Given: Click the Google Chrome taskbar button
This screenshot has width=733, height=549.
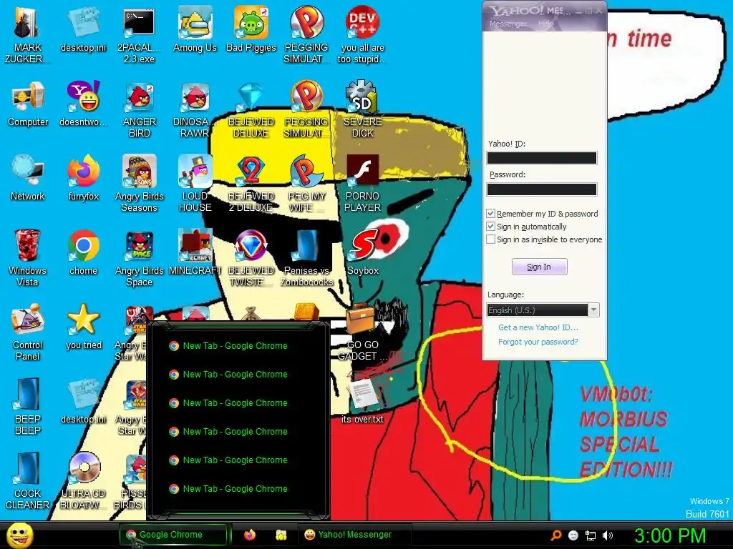Looking at the screenshot, I should click(173, 535).
